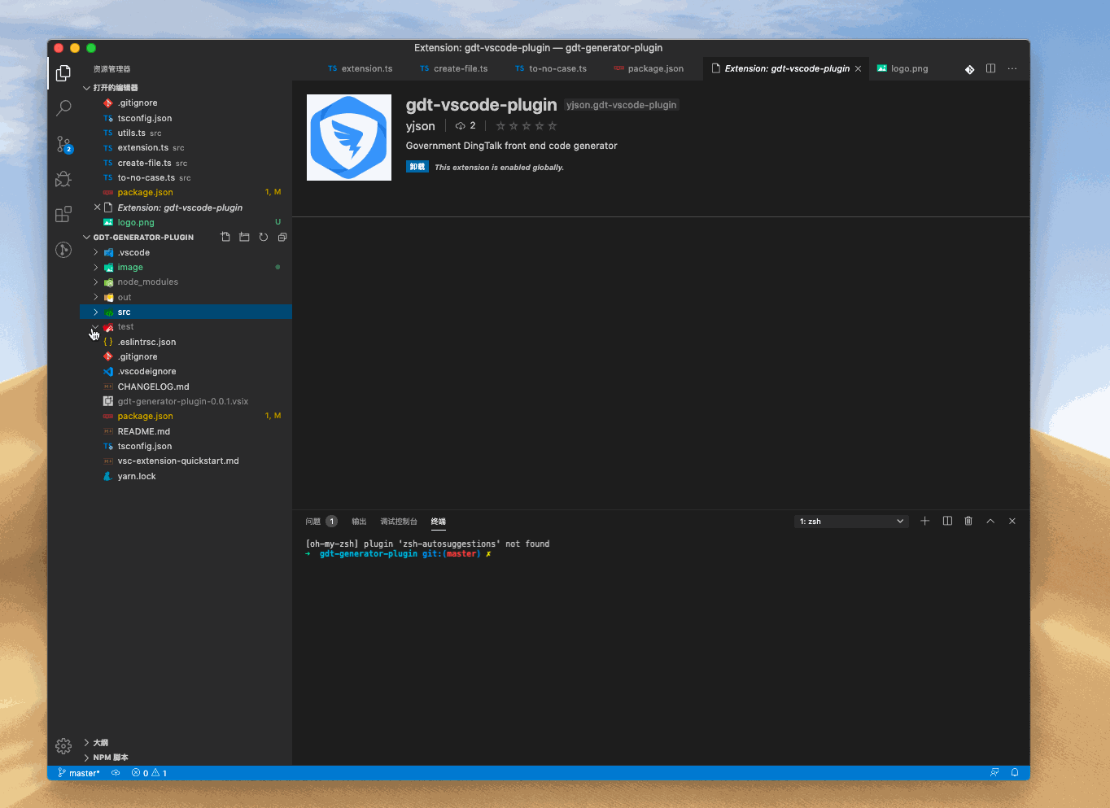Open the Git graph icon in activity bar

tap(63, 250)
